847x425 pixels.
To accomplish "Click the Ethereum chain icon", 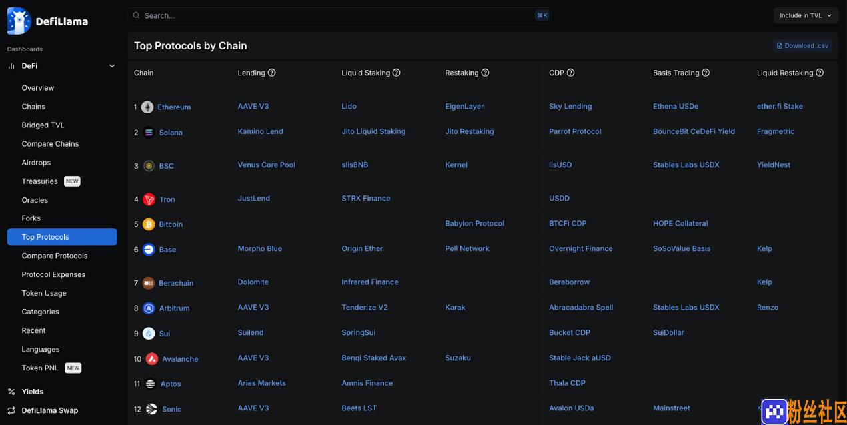I will click(147, 107).
